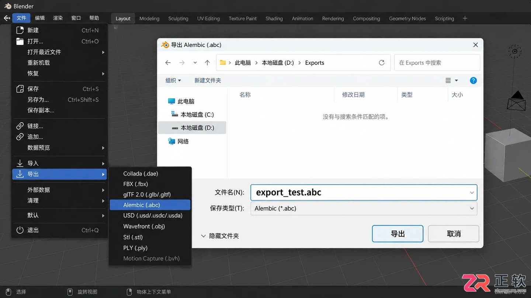Switch to the Geometry Nodes workspace tab
Screen dimensions: 531x298
407,18
